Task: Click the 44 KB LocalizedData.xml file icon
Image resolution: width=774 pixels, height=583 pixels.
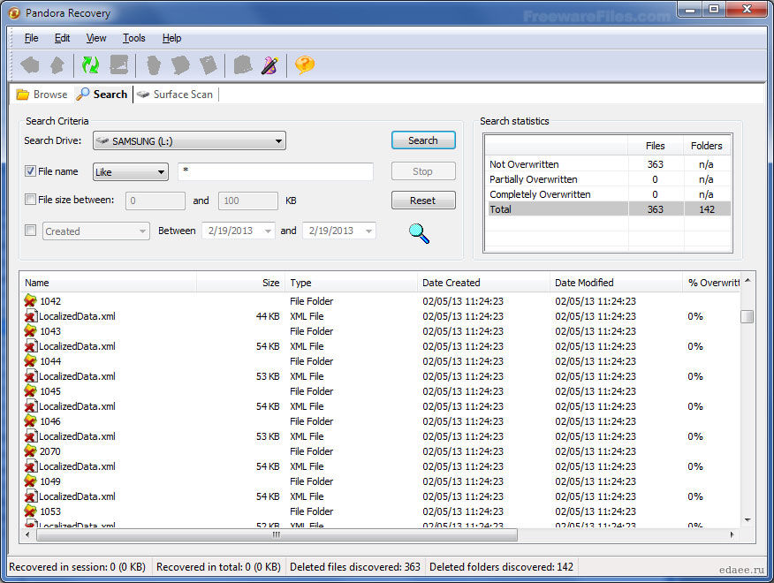Action: [31, 316]
